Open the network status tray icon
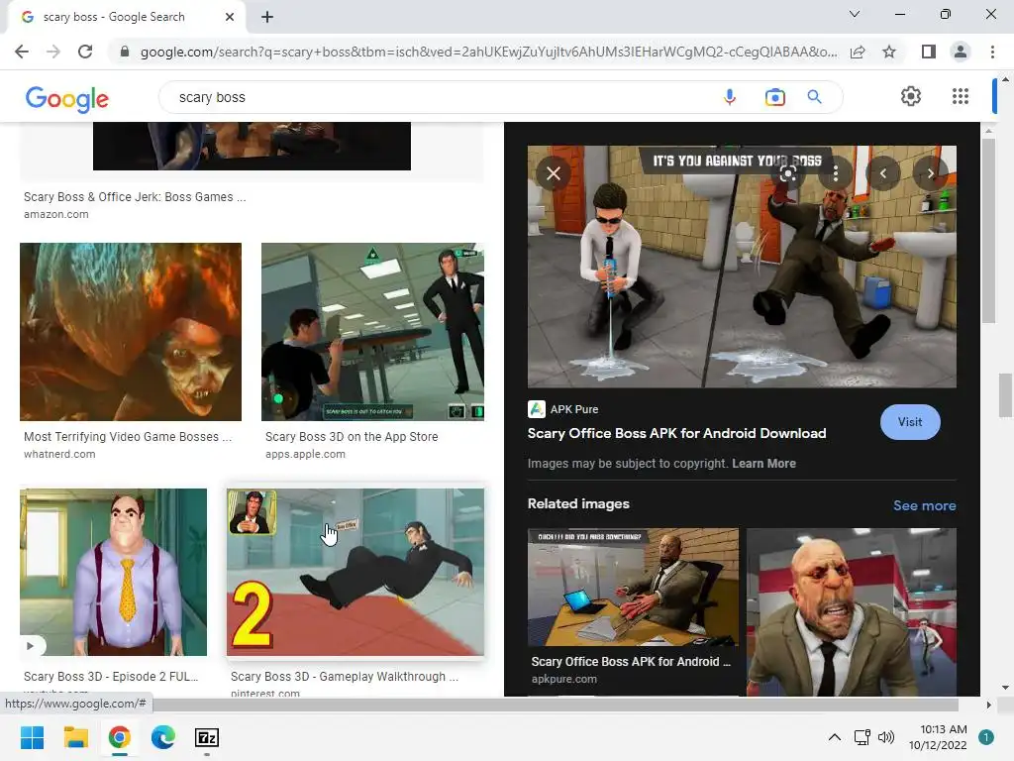This screenshot has height=761, width=1014. 862,737
